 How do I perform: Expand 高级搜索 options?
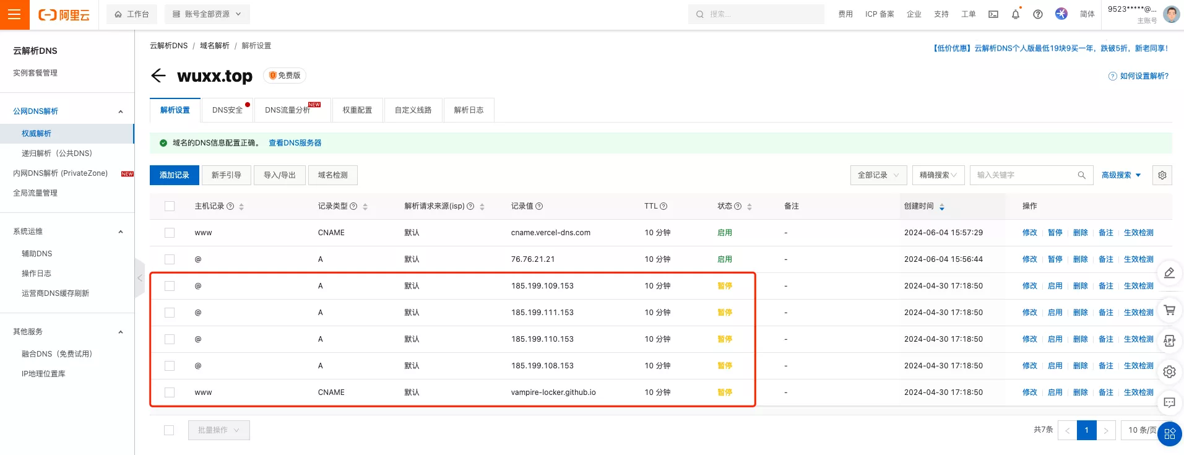[1121, 175]
